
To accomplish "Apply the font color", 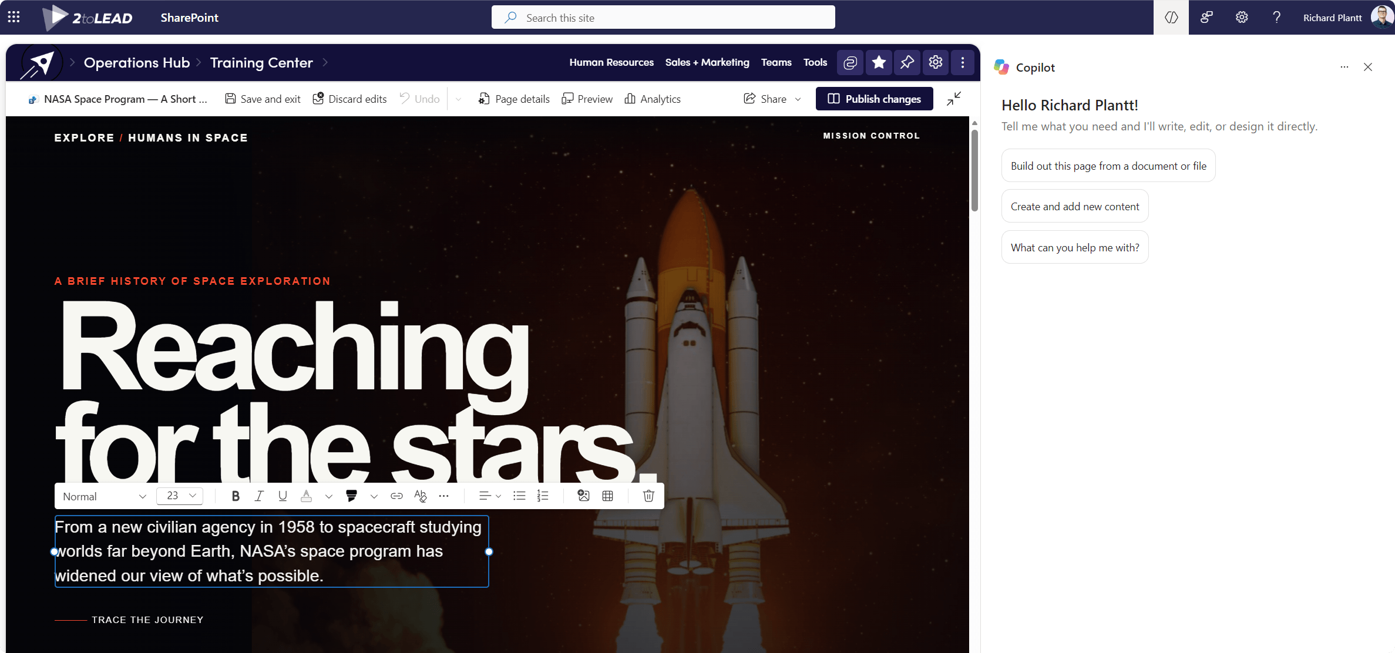I will (x=306, y=496).
